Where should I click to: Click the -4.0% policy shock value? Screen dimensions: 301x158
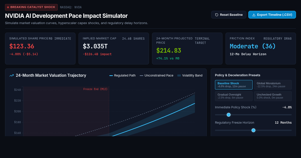[287, 107]
